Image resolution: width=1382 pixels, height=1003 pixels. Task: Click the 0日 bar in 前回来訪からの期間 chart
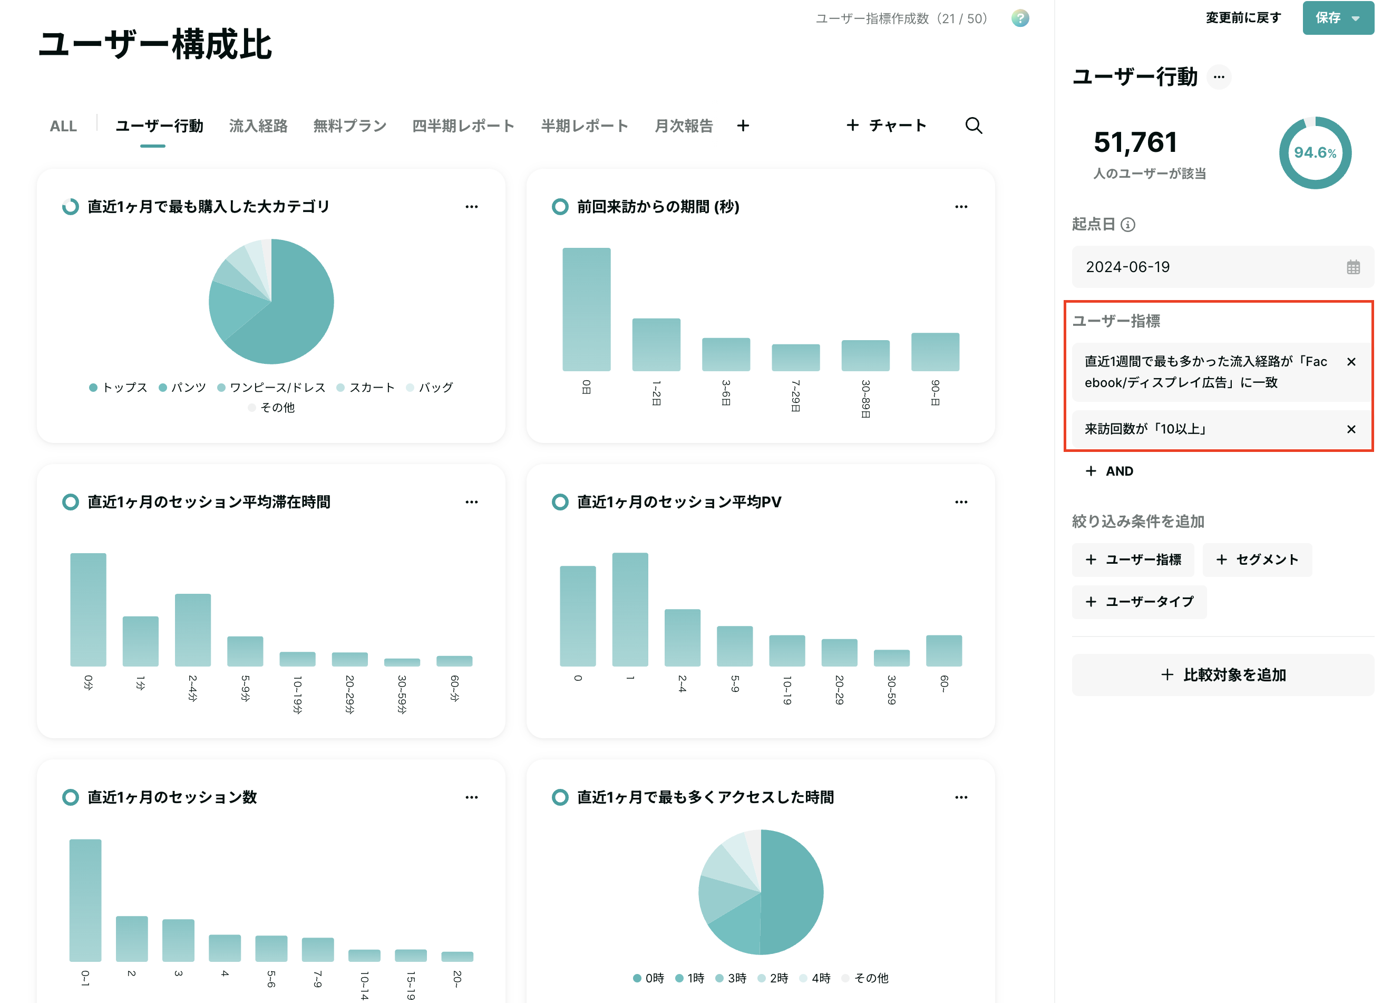pos(586,309)
